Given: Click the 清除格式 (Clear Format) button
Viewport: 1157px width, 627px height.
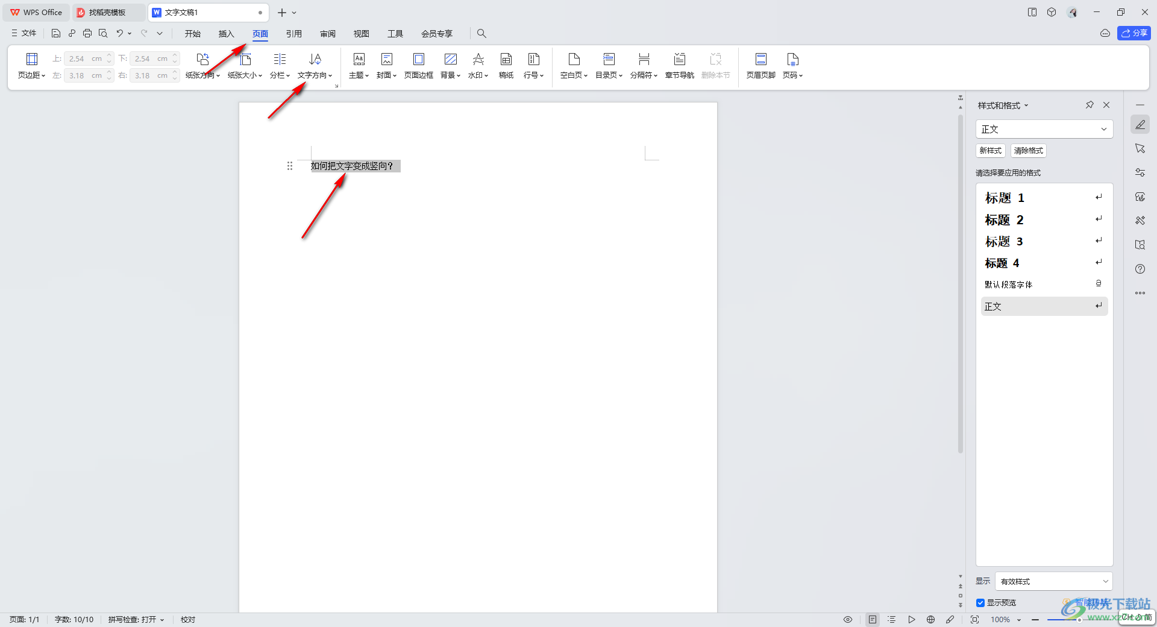Looking at the screenshot, I should [x=1029, y=151].
